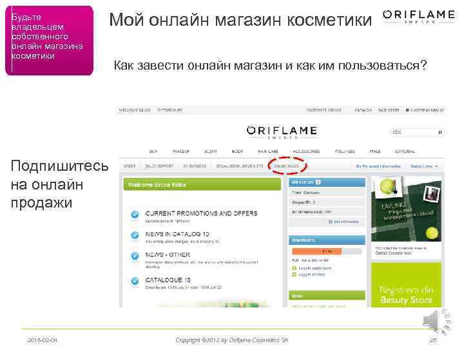Open the Social Media tab
Image resolution: width=464 pixels, height=348 pixels.
240,166
